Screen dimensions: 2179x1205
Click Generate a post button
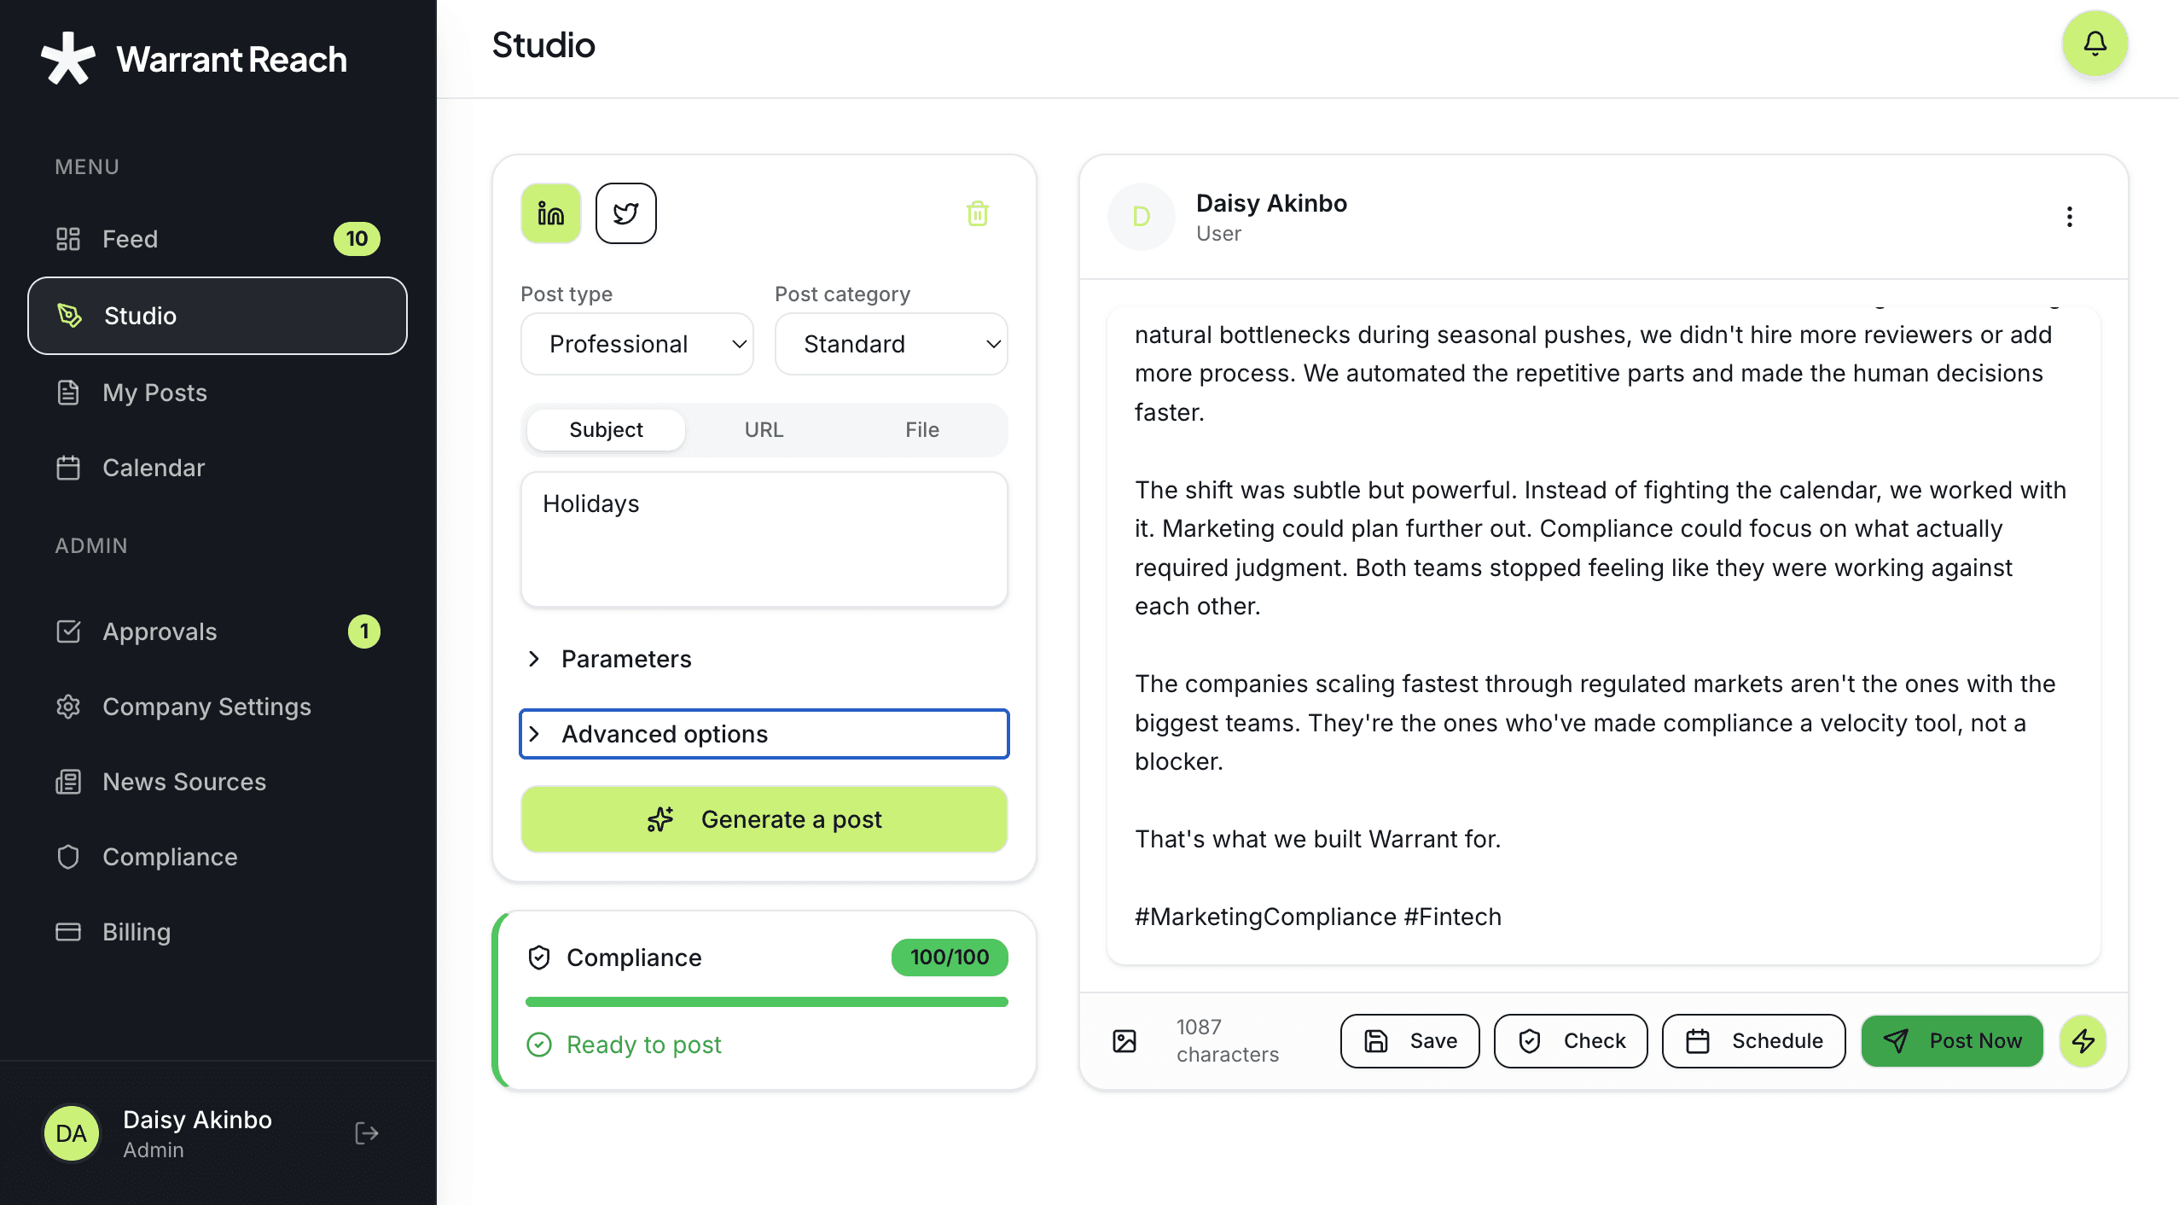pos(764,819)
